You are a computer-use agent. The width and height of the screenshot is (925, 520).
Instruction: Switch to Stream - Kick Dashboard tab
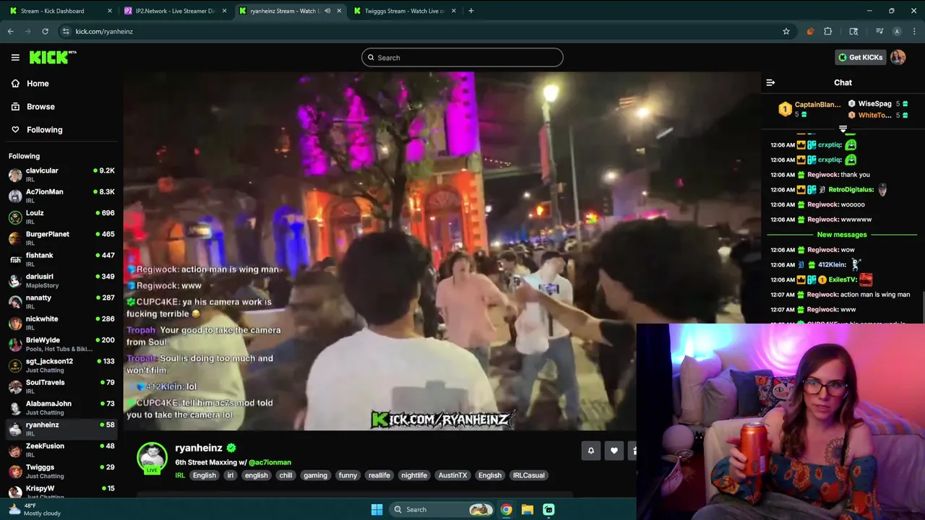tap(59, 11)
